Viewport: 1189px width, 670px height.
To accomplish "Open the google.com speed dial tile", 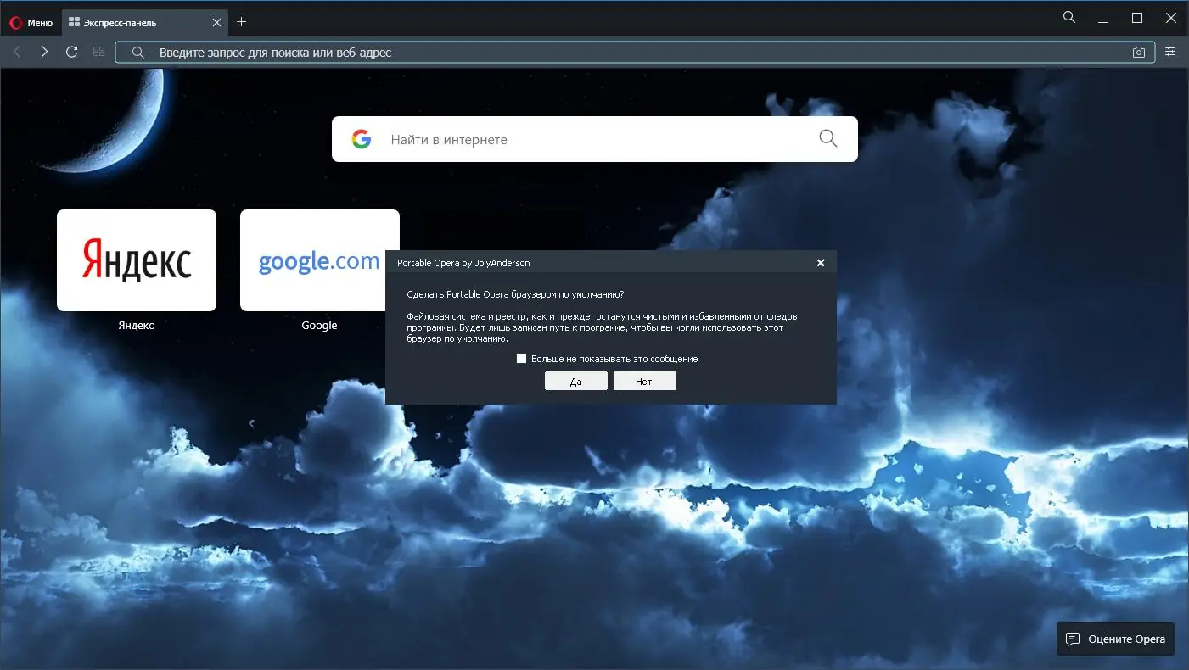I will coord(320,260).
